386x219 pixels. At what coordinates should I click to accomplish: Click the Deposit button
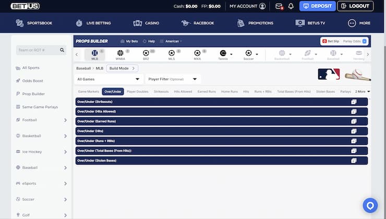317,6
